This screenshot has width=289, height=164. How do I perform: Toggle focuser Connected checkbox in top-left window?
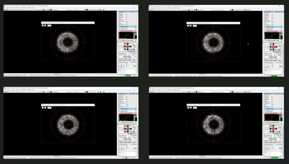[131, 53]
